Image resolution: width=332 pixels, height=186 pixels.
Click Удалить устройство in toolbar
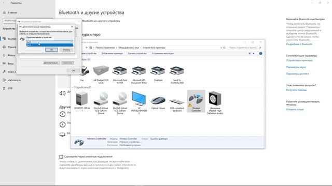point(137,53)
